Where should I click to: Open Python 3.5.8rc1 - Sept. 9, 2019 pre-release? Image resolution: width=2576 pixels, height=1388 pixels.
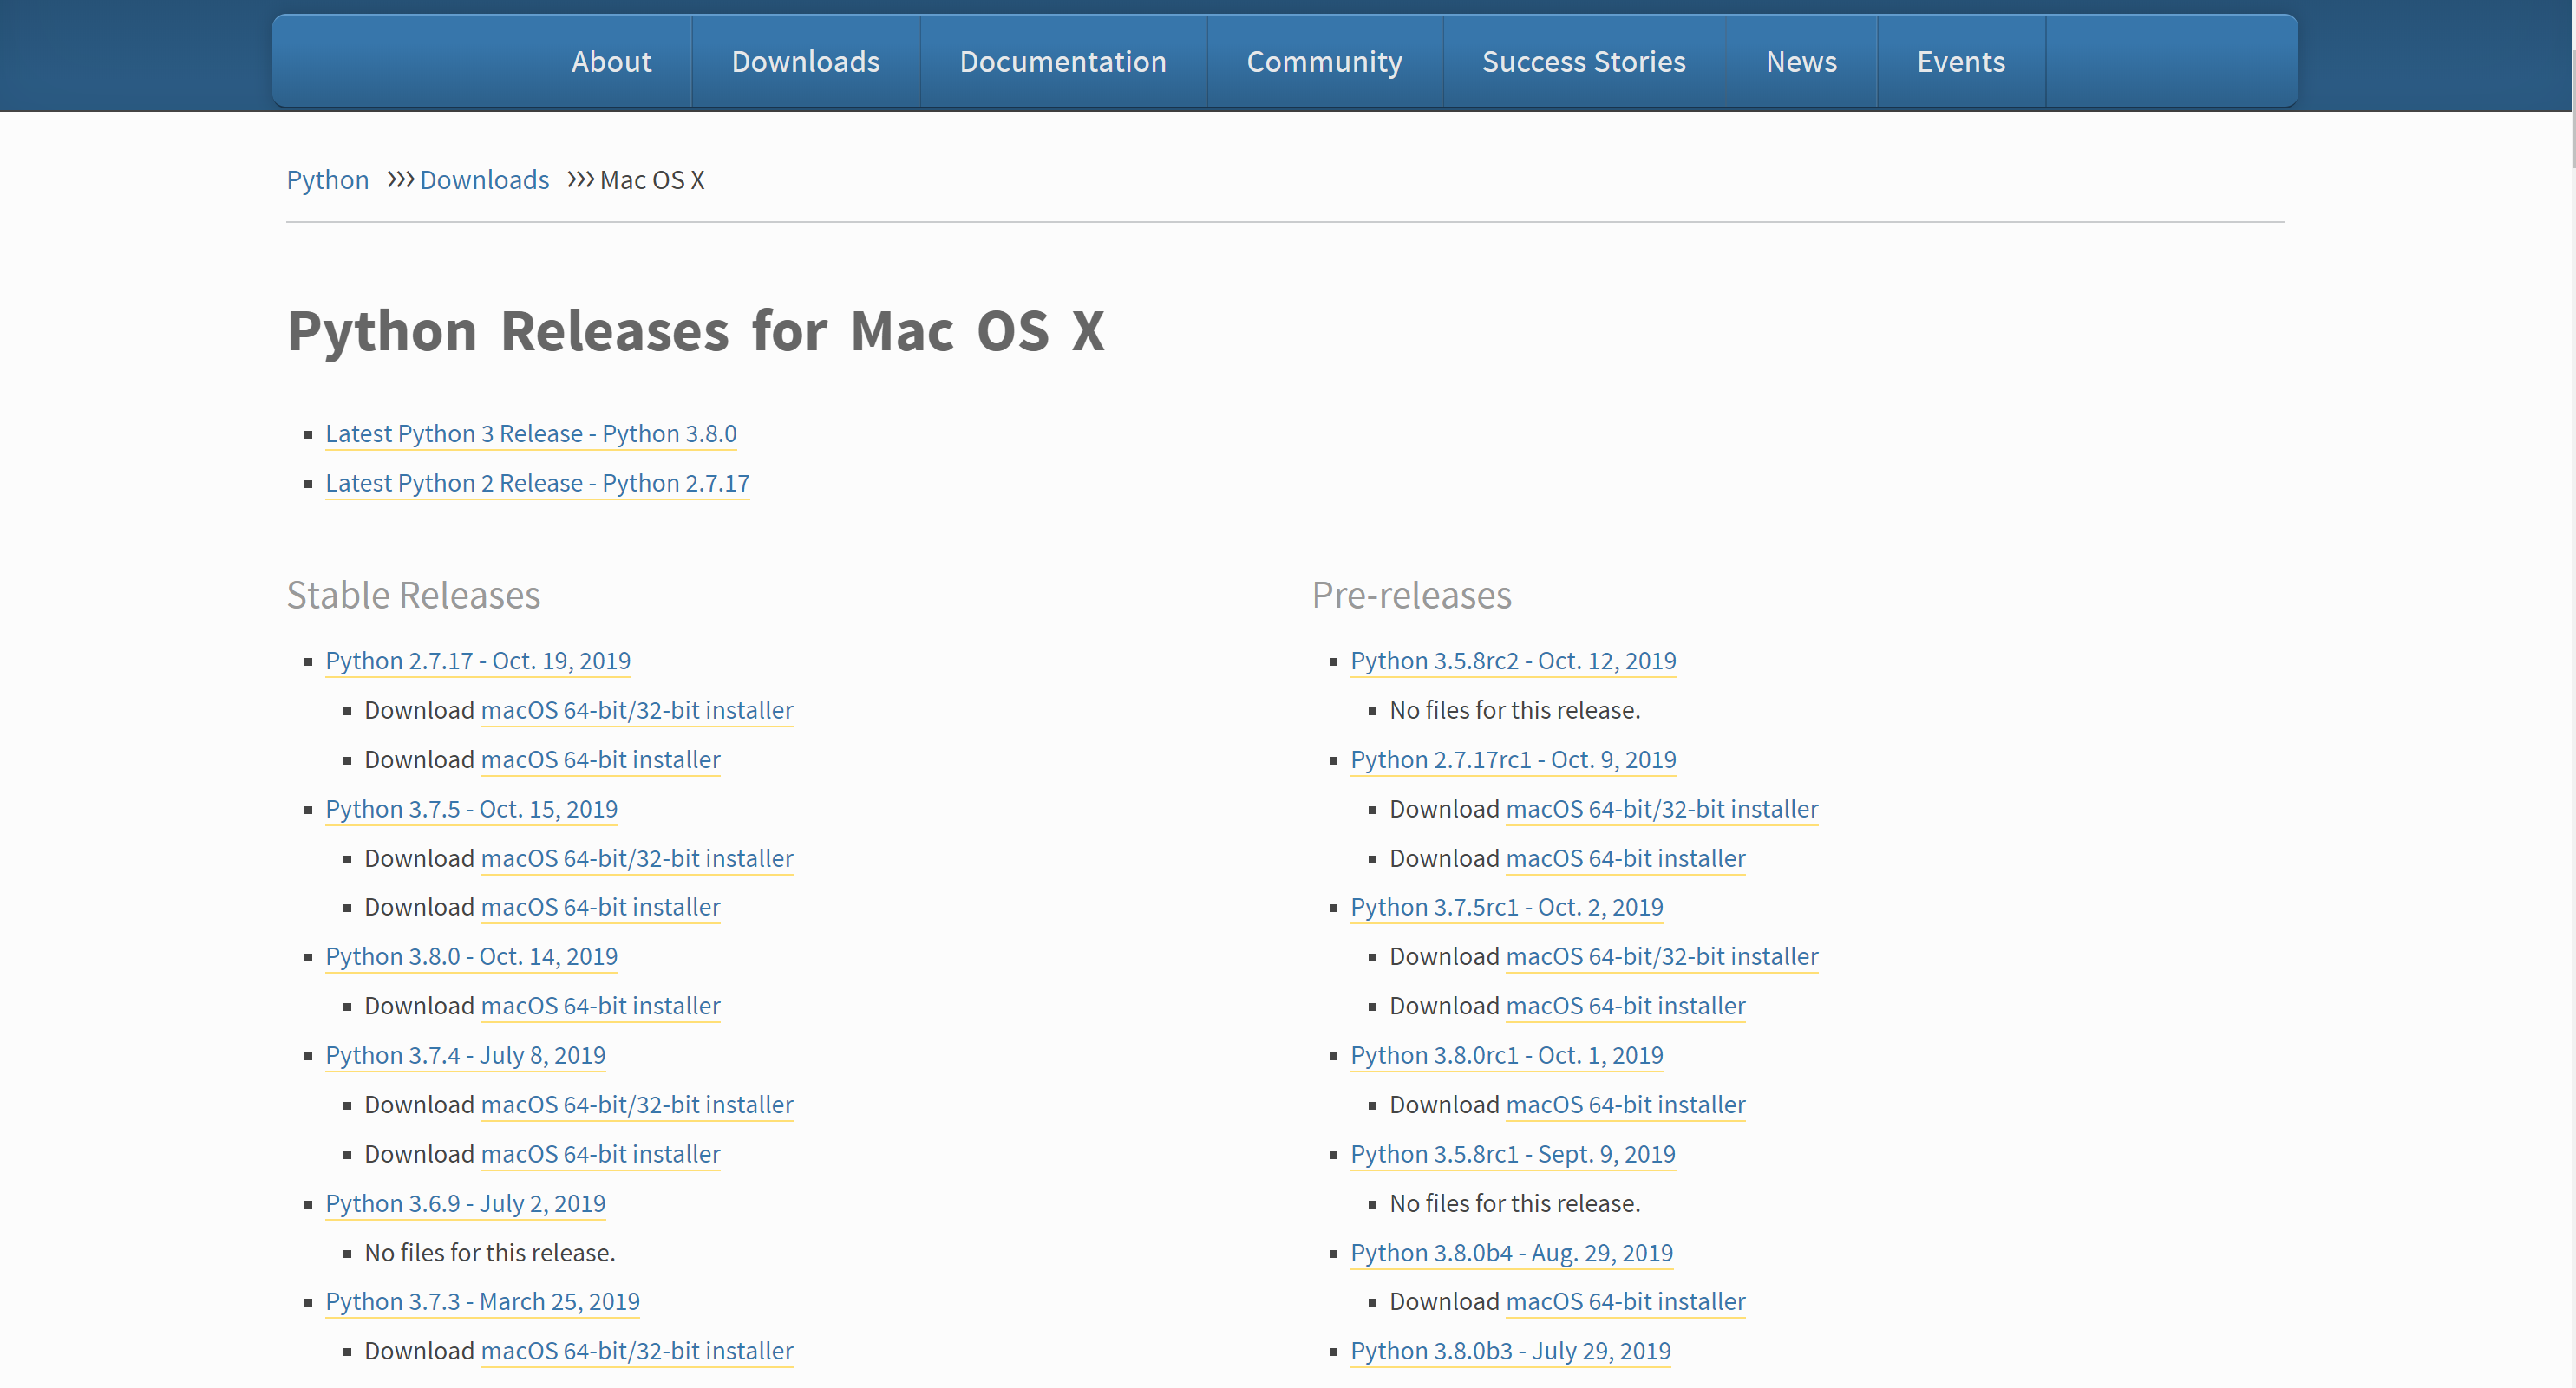click(1513, 1154)
